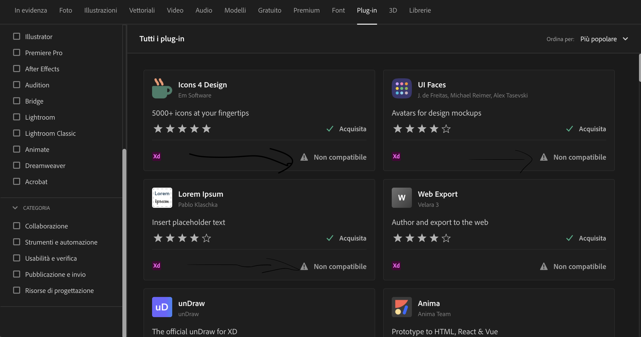Image resolution: width=641 pixels, height=337 pixels.
Task: Check Risorse di progettazione checkbox
Action: (x=17, y=290)
